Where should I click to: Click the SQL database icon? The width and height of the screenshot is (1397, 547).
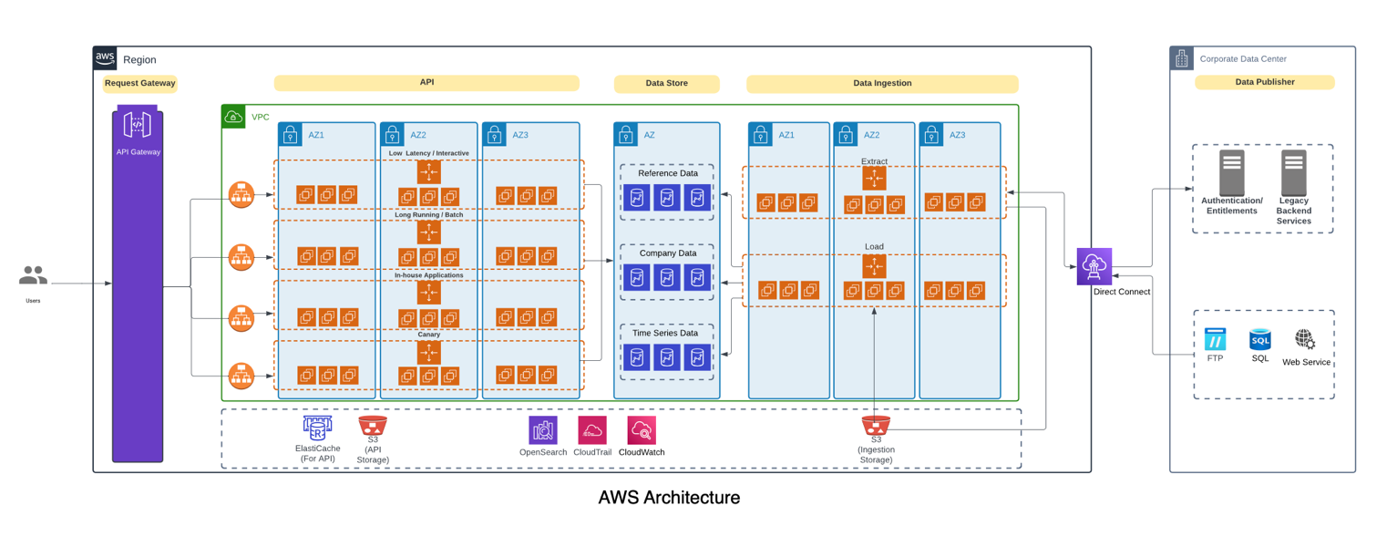(1260, 340)
